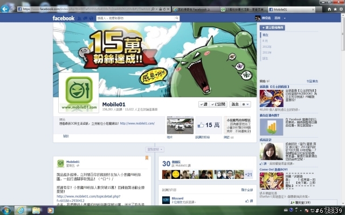Open IE favorites star icon
The width and height of the screenshot is (345, 215).
335,9
